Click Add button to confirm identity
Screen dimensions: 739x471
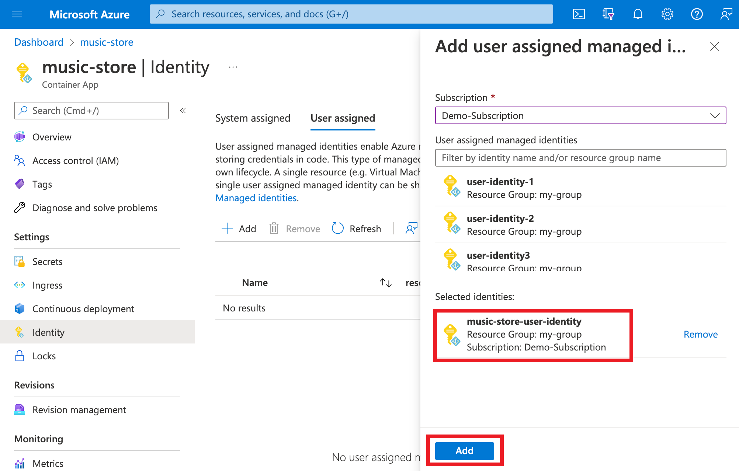click(x=464, y=450)
